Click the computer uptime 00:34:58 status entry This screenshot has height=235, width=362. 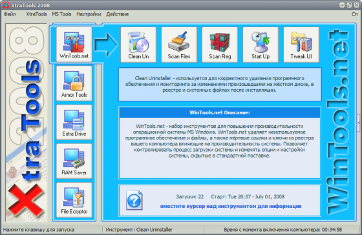[x=283, y=230]
